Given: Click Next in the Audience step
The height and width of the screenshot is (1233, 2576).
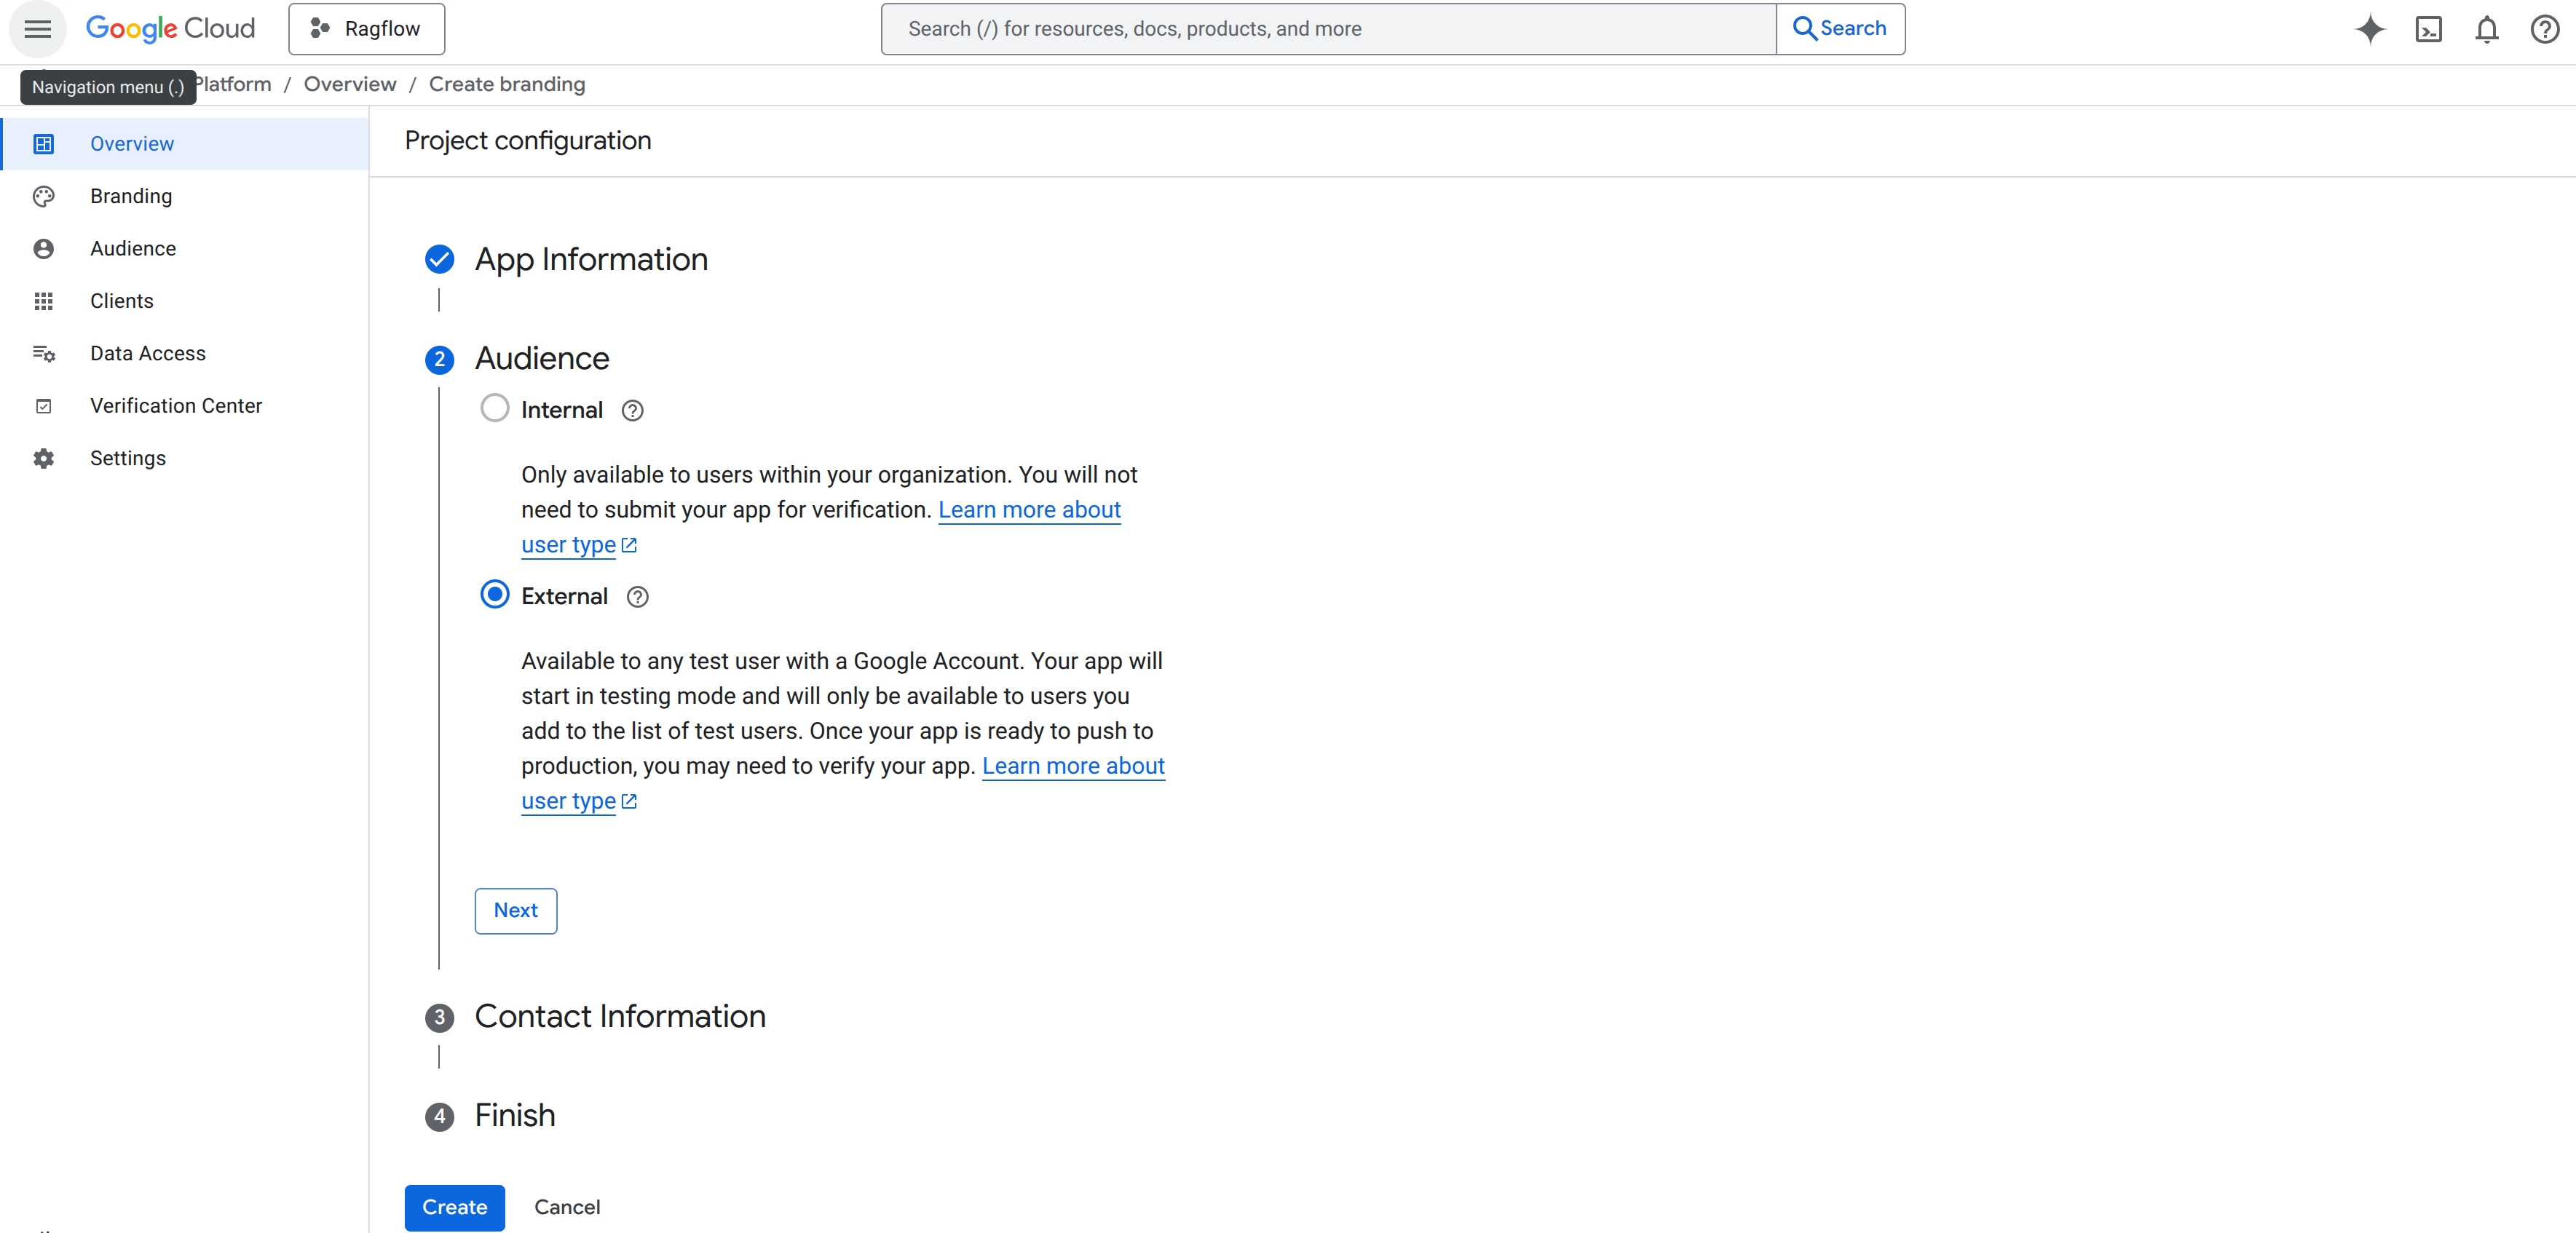Looking at the screenshot, I should coord(516,911).
